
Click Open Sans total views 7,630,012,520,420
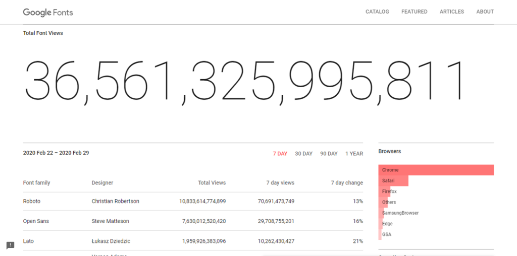[204, 221]
